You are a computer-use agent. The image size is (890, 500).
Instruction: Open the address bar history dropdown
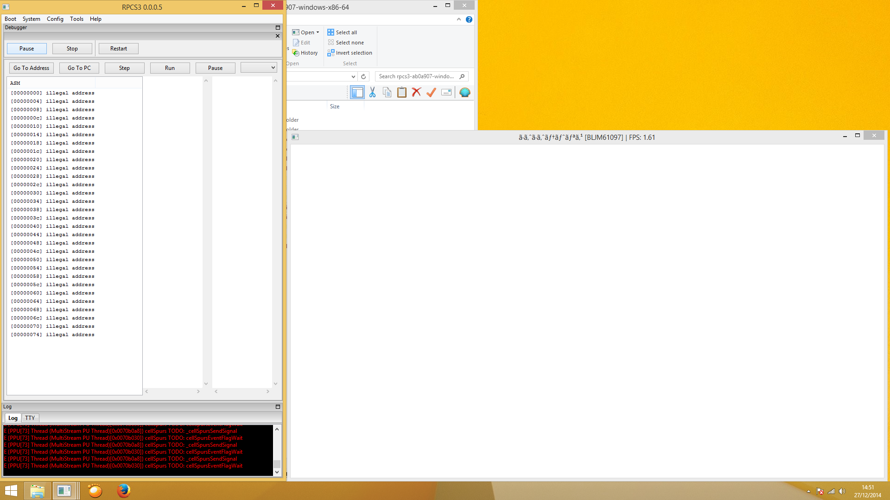[353, 76]
